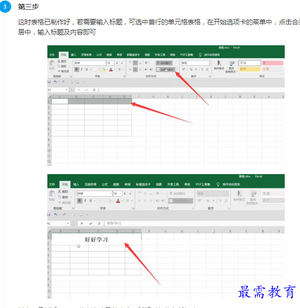This screenshot has height=308, width=300.
Task: Click merged cell containing 好好学习
Action: (x=96, y=239)
